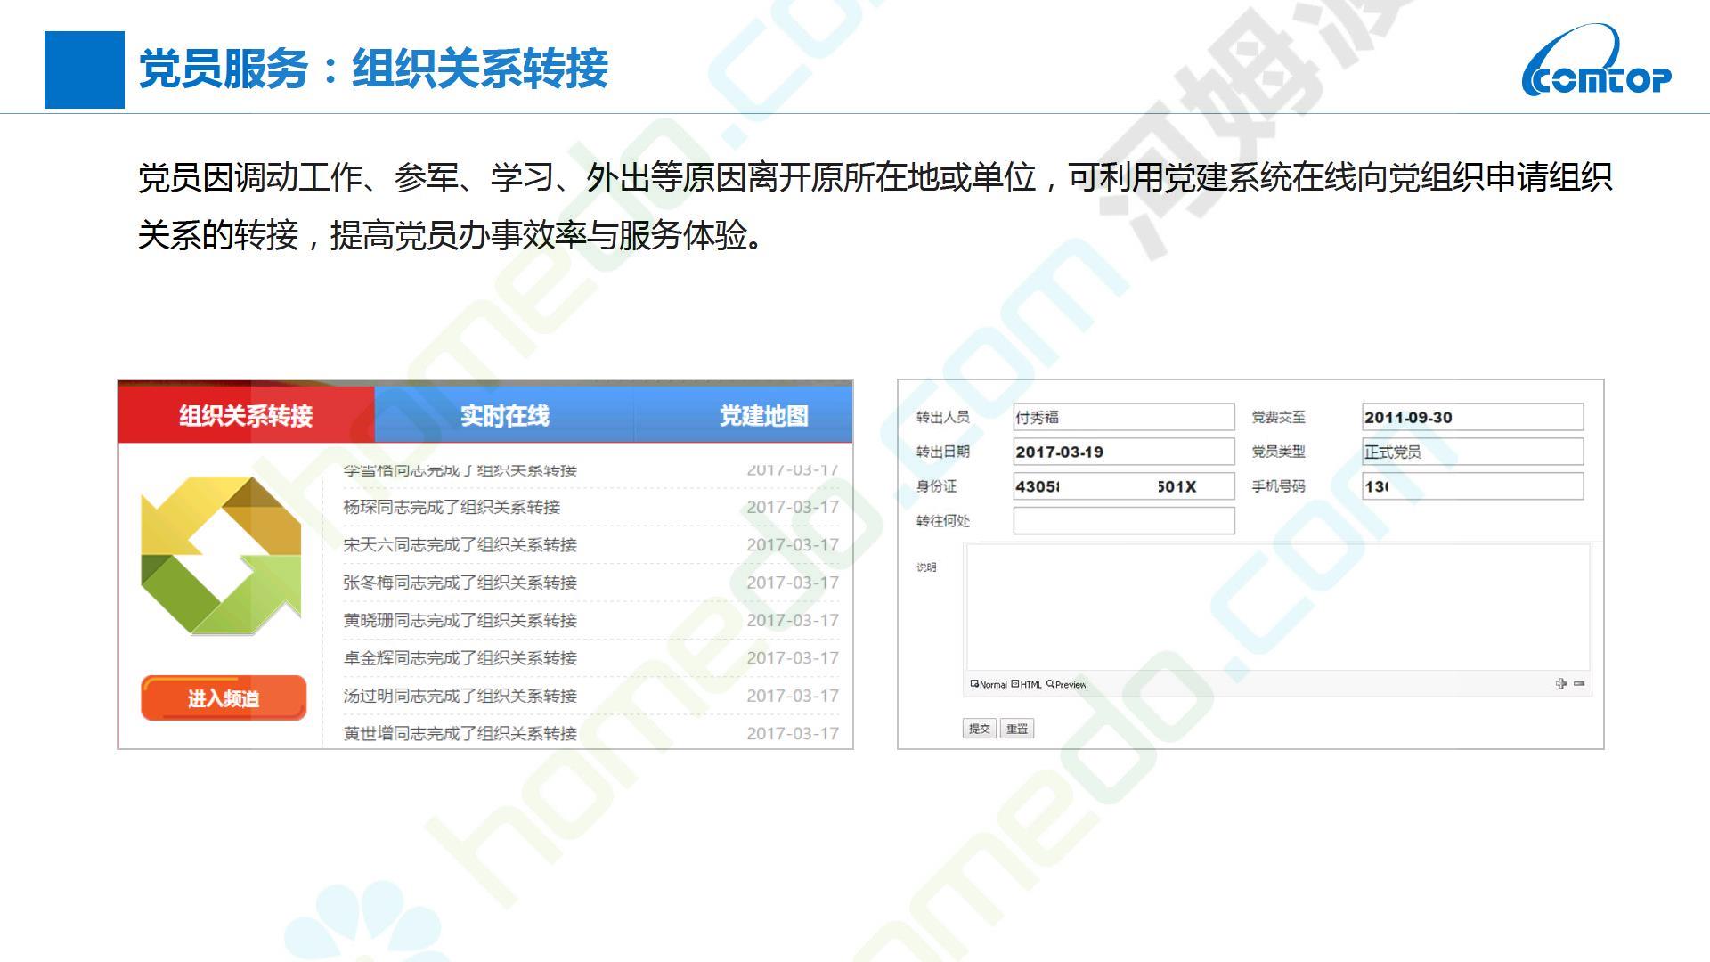Screen dimensions: 1710x962
Task: Switch to the 实时在线 tab
Action: pyautogui.click(x=504, y=416)
